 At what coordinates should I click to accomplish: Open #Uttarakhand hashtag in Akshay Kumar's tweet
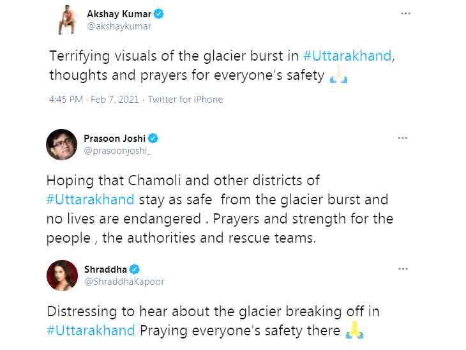pyautogui.click(x=345, y=56)
